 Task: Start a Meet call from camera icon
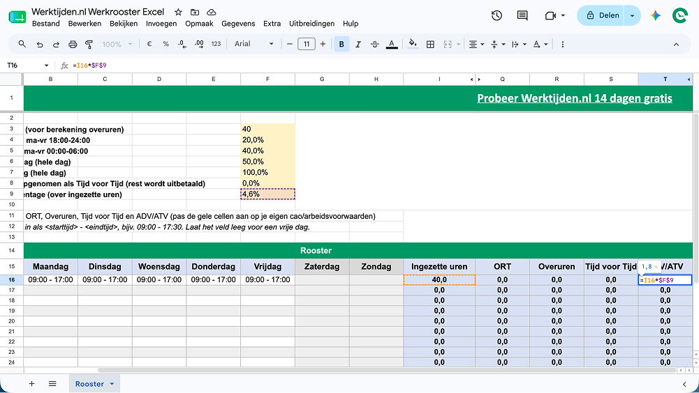pos(550,15)
